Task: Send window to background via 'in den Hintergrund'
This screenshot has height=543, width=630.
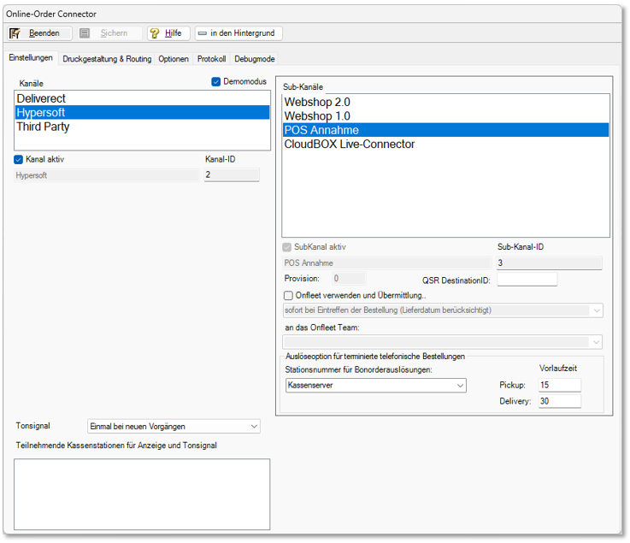Action: (x=238, y=33)
